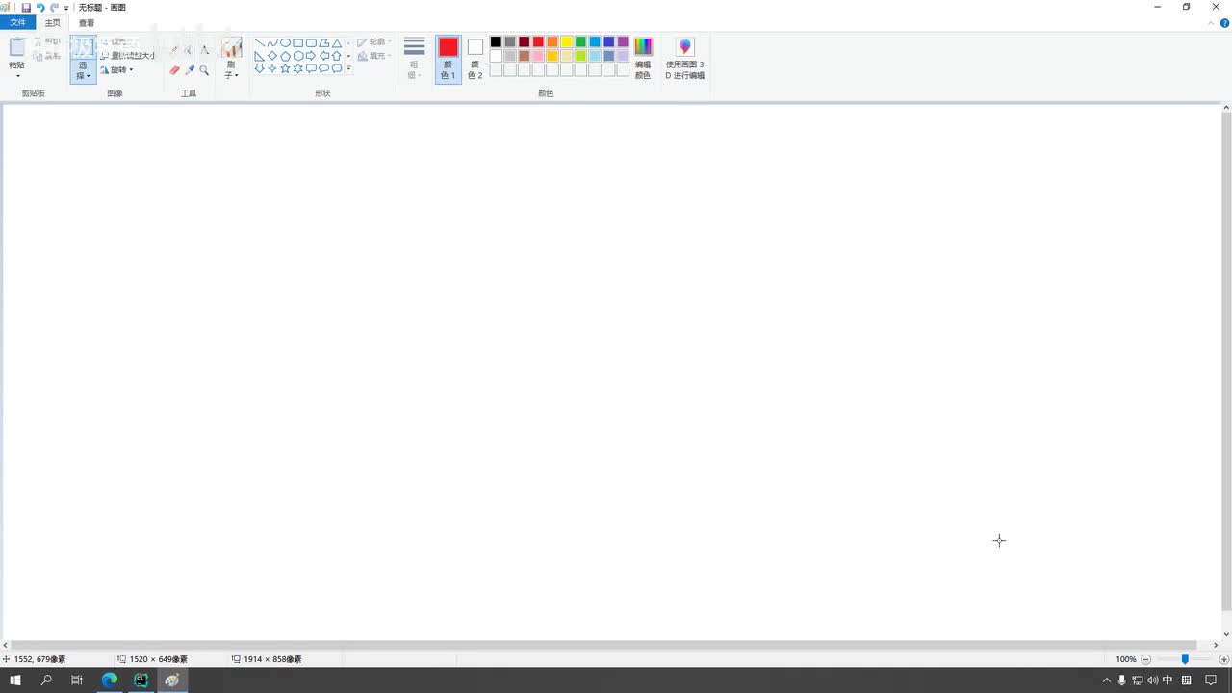Open the notification center icon
The height and width of the screenshot is (693, 1232).
1211,680
